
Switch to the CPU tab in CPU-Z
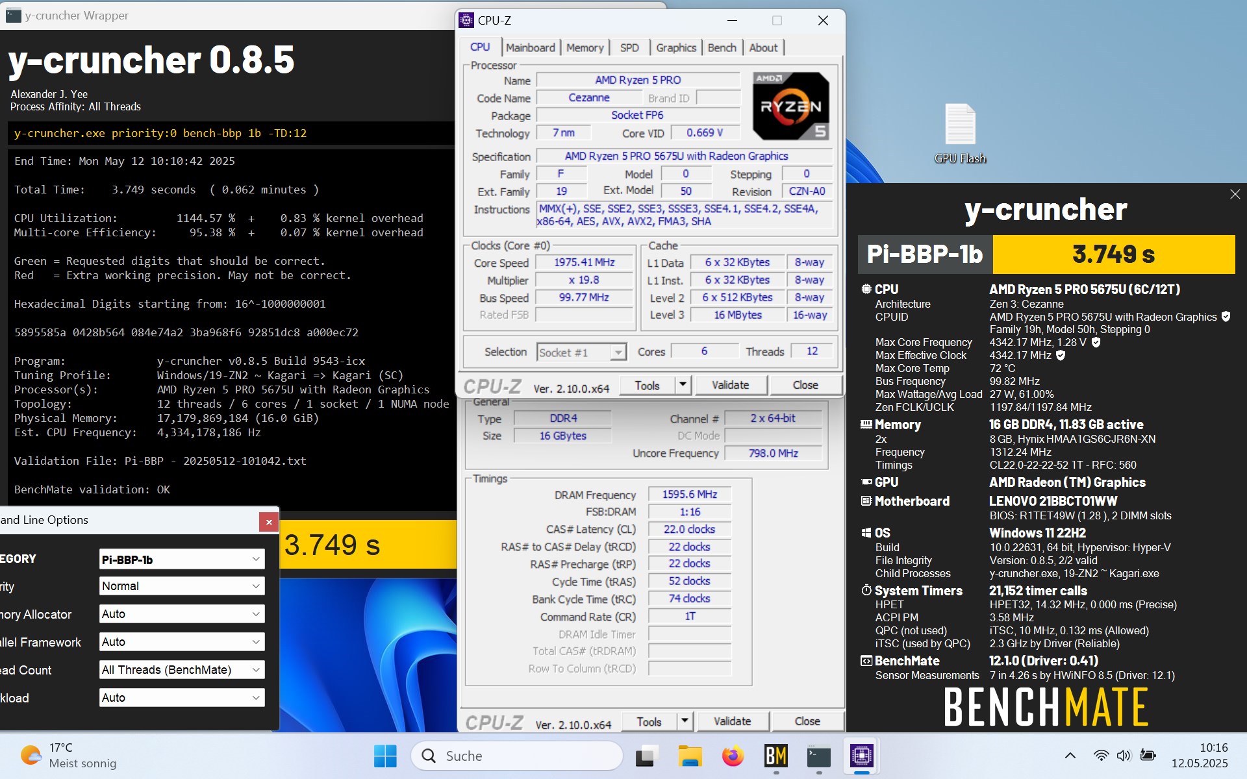pos(480,47)
